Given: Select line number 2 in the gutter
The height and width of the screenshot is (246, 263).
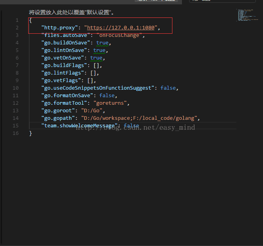Looking at the screenshot, I should pyautogui.click(x=17, y=28).
